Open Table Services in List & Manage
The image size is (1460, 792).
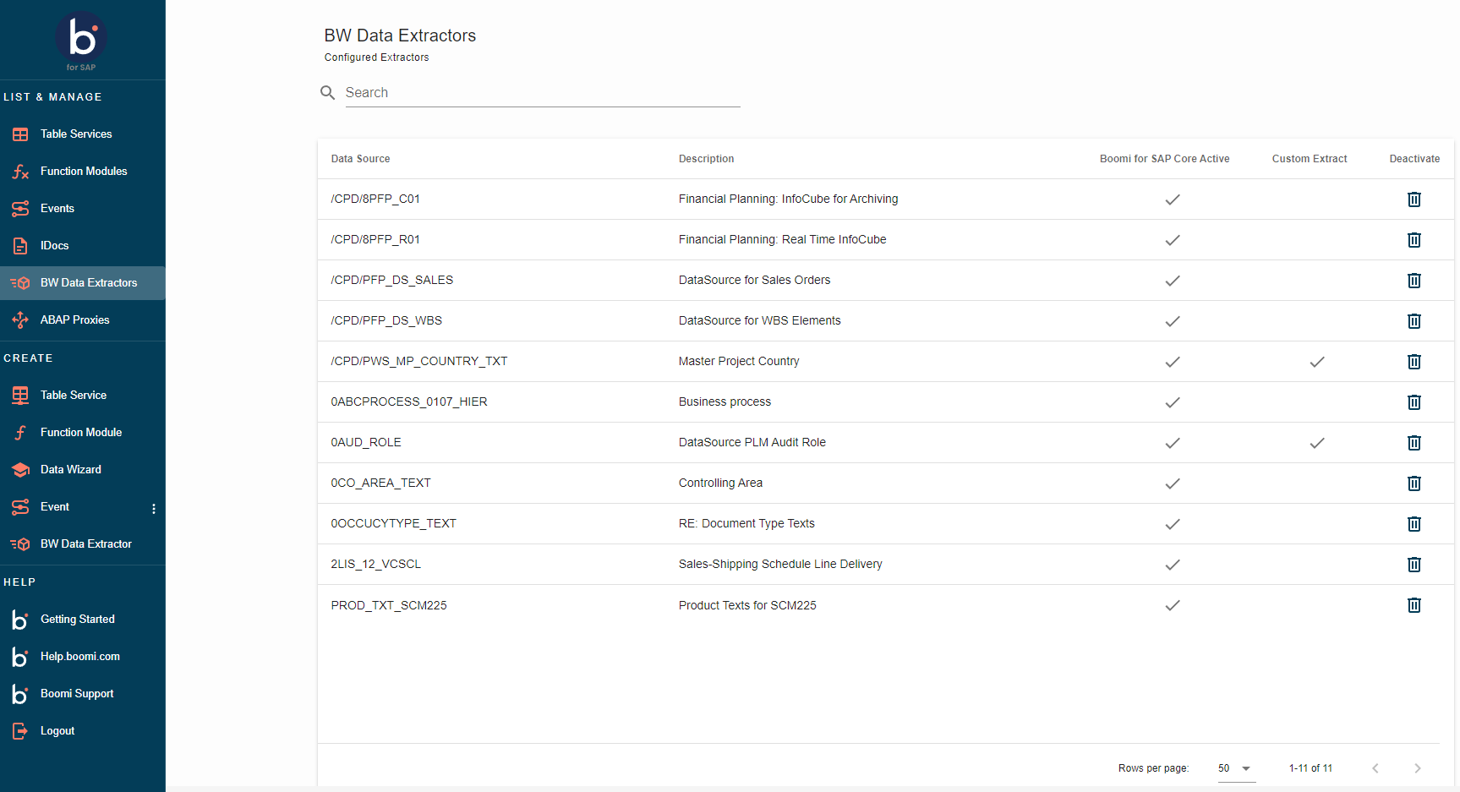point(76,134)
